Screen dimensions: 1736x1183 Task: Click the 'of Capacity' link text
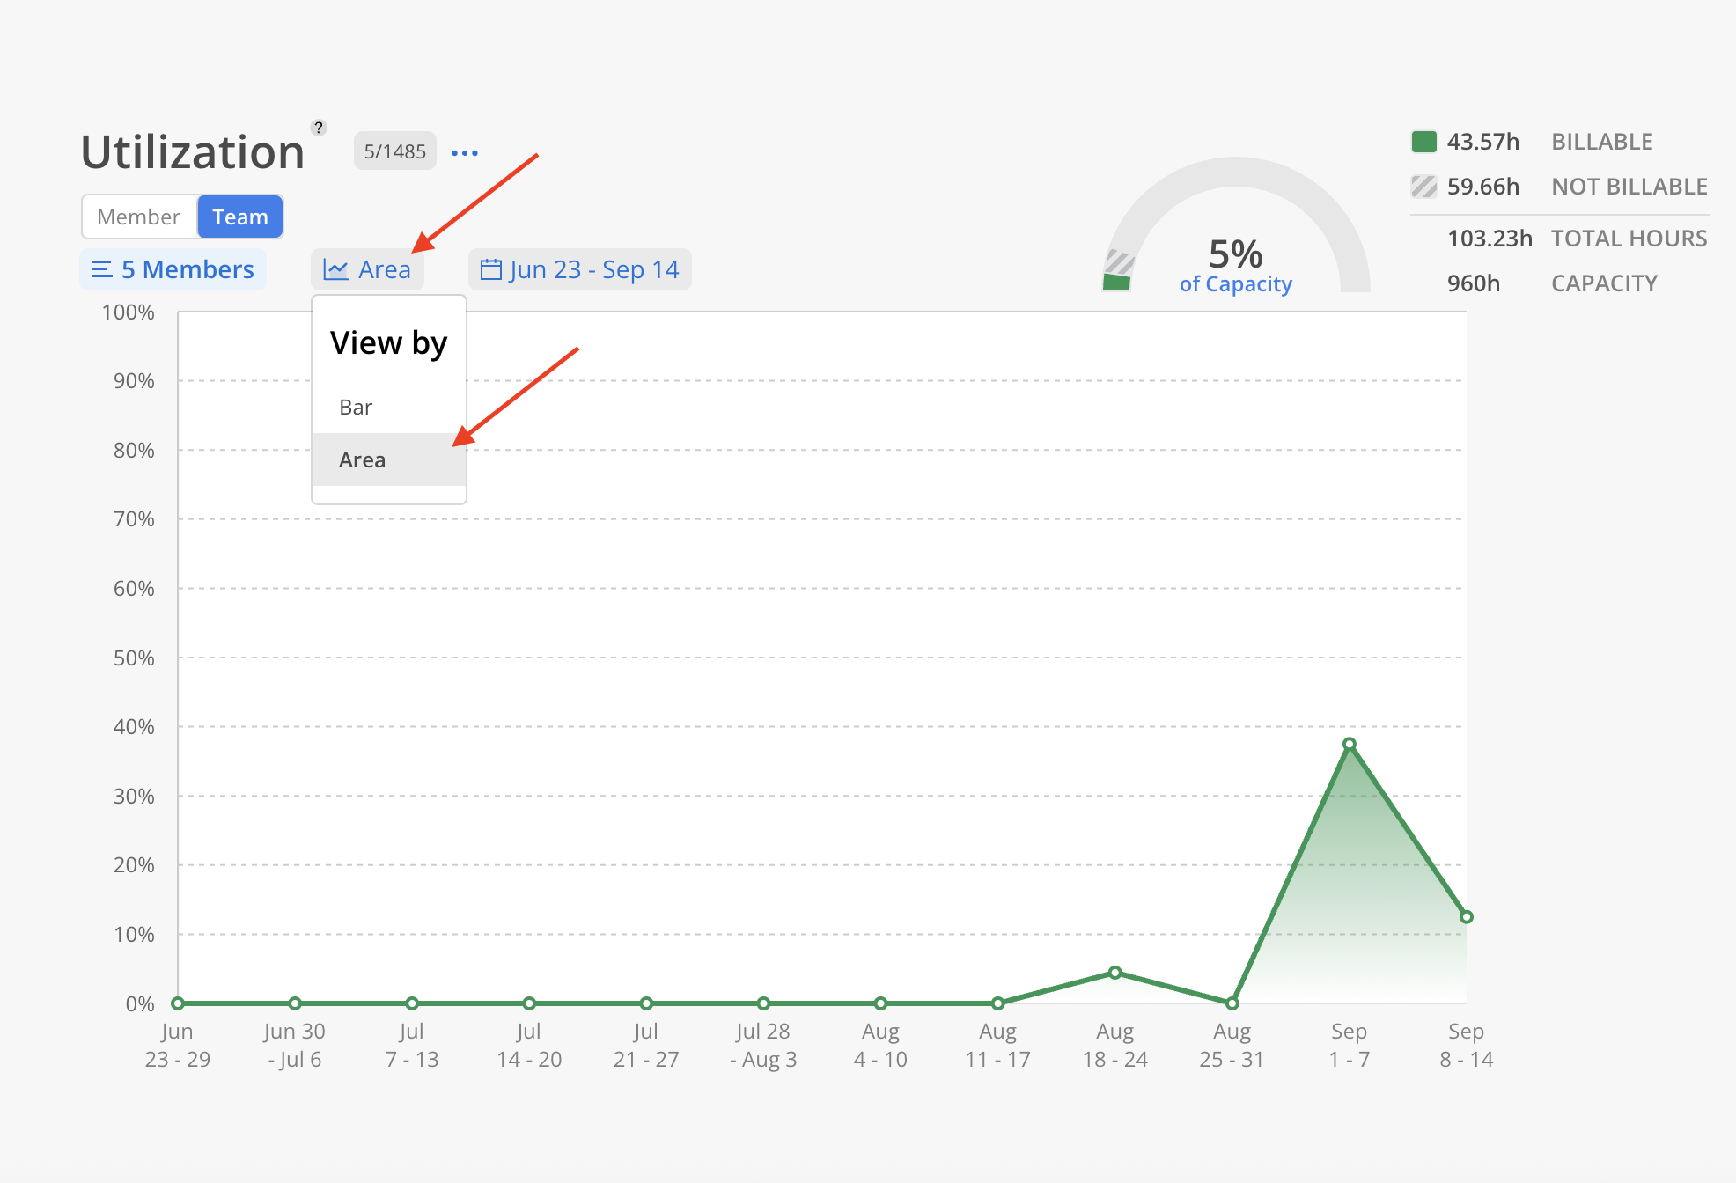click(1236, 284)
